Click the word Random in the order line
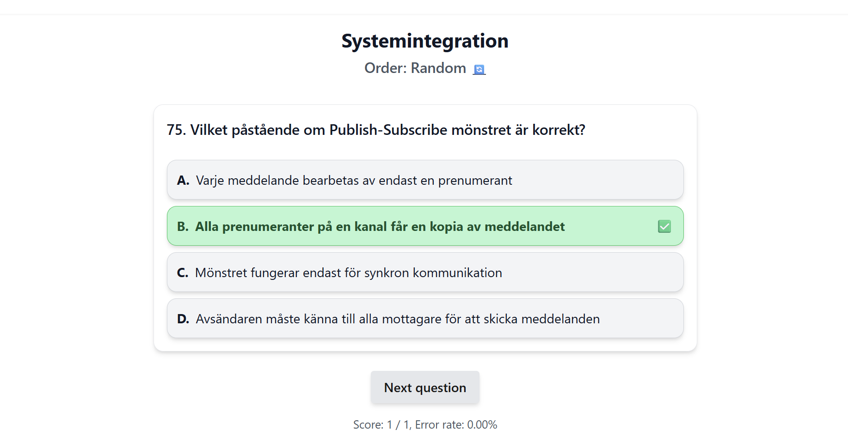The width and height of the screenshot is (848, 442). (438, 68)
